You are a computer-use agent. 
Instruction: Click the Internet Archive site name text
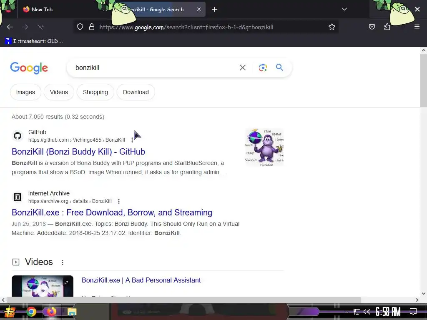pos(49,193)
